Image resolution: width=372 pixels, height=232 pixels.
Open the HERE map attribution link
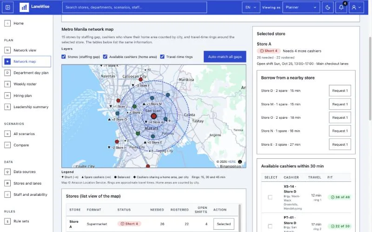232,161
